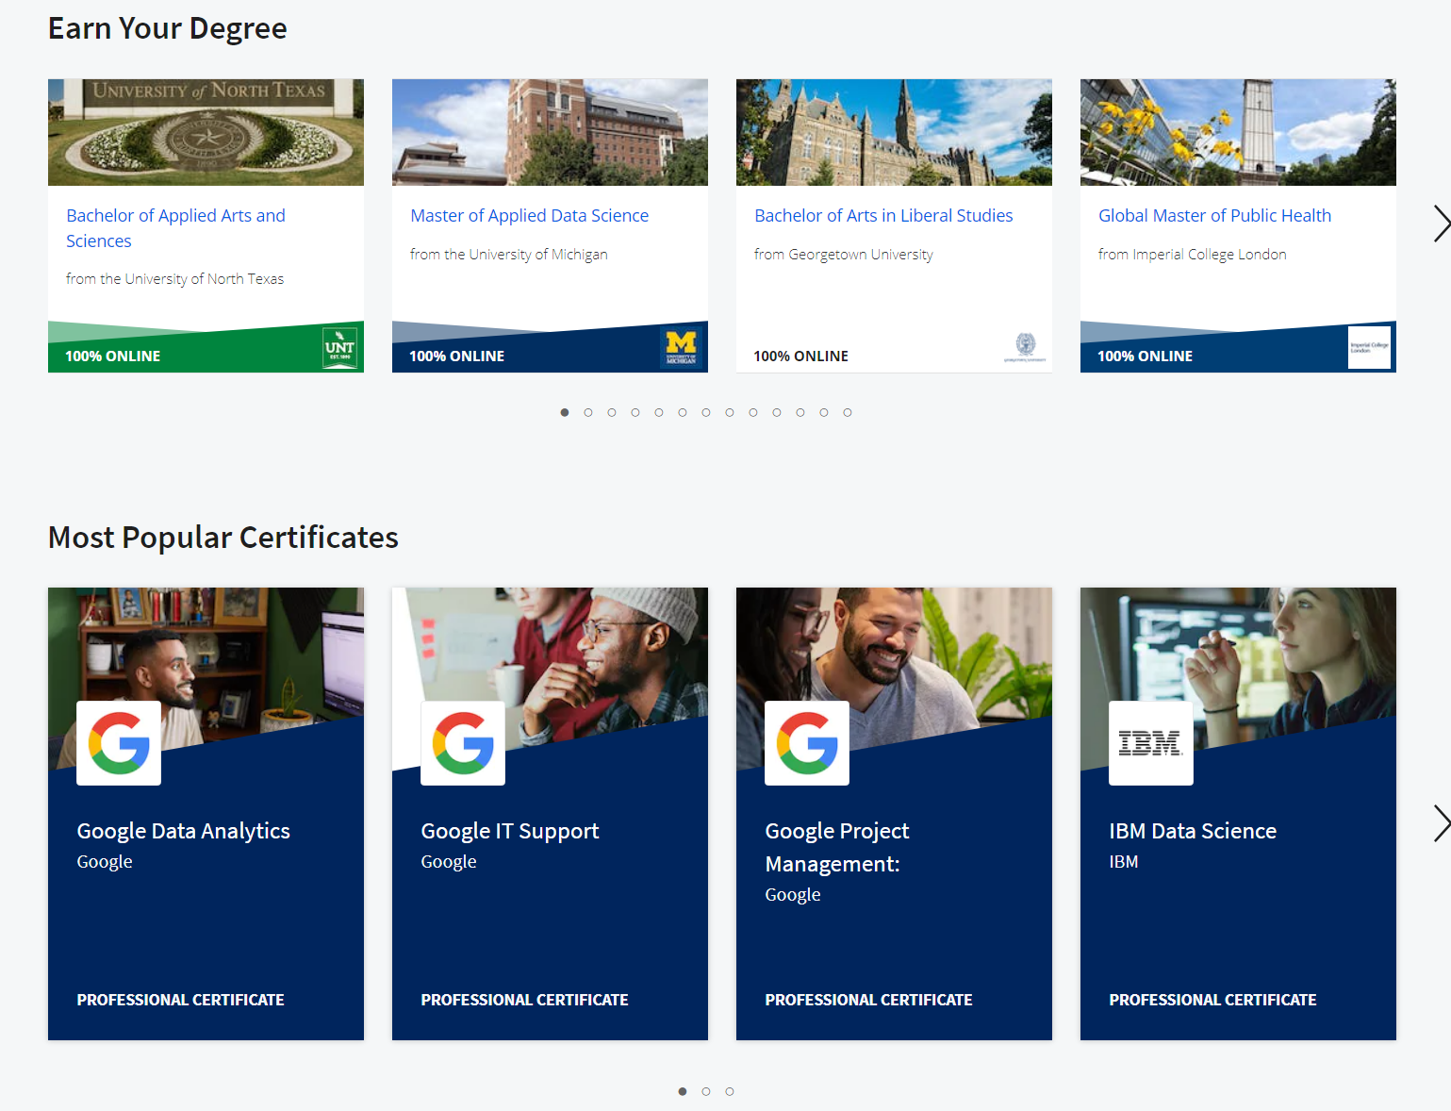Select the second dot in degrees carousel
Image resolution: width=1451 pixels, height=1111 pixels.
click(x=588, y=412)
